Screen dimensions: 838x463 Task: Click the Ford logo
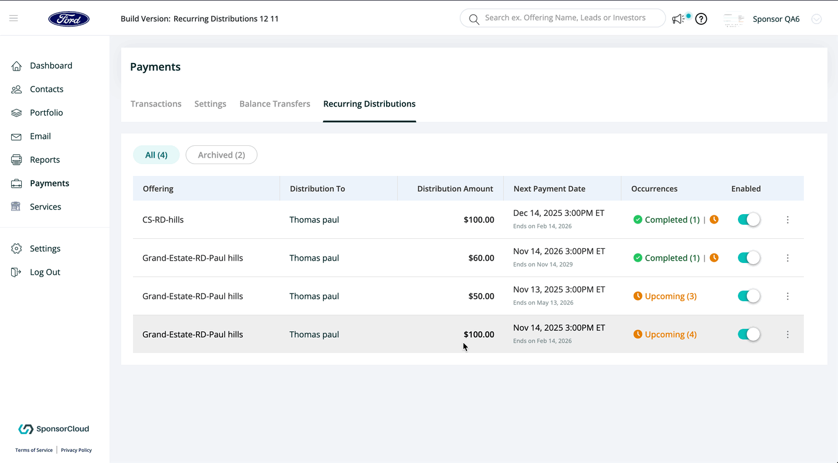pos(69,19)
